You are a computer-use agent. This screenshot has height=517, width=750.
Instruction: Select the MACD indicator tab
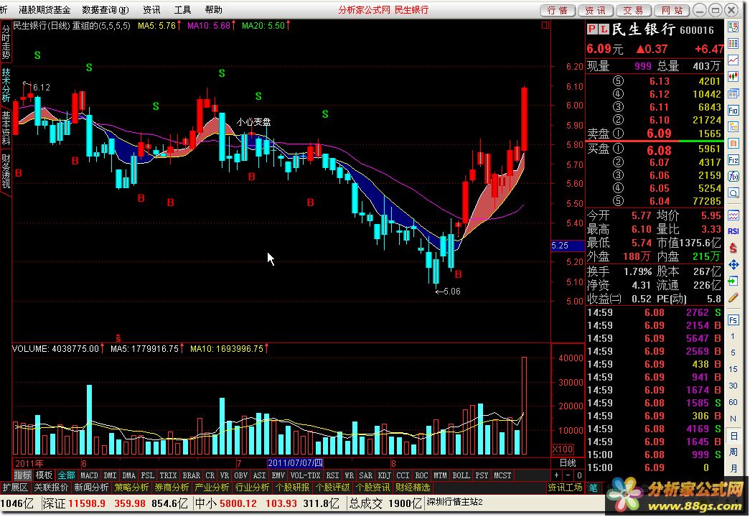[x=89, y=475]
